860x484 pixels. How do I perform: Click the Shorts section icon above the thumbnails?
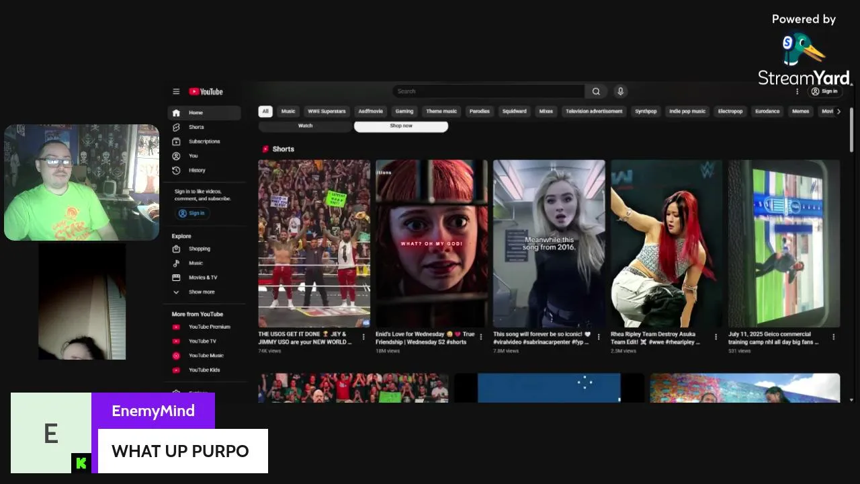[265, 149]
